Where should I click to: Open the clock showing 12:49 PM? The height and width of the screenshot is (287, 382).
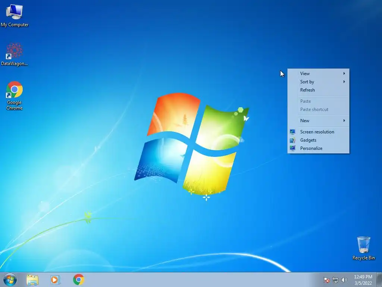363,280
